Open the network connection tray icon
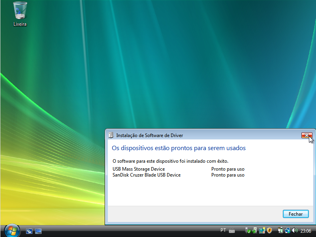This screenshot has width=316, height=237. (288, 230)
